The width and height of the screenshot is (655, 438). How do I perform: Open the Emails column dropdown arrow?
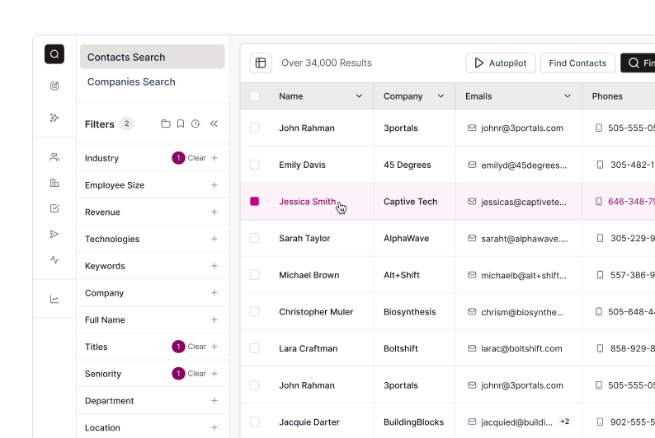[568, 96]
